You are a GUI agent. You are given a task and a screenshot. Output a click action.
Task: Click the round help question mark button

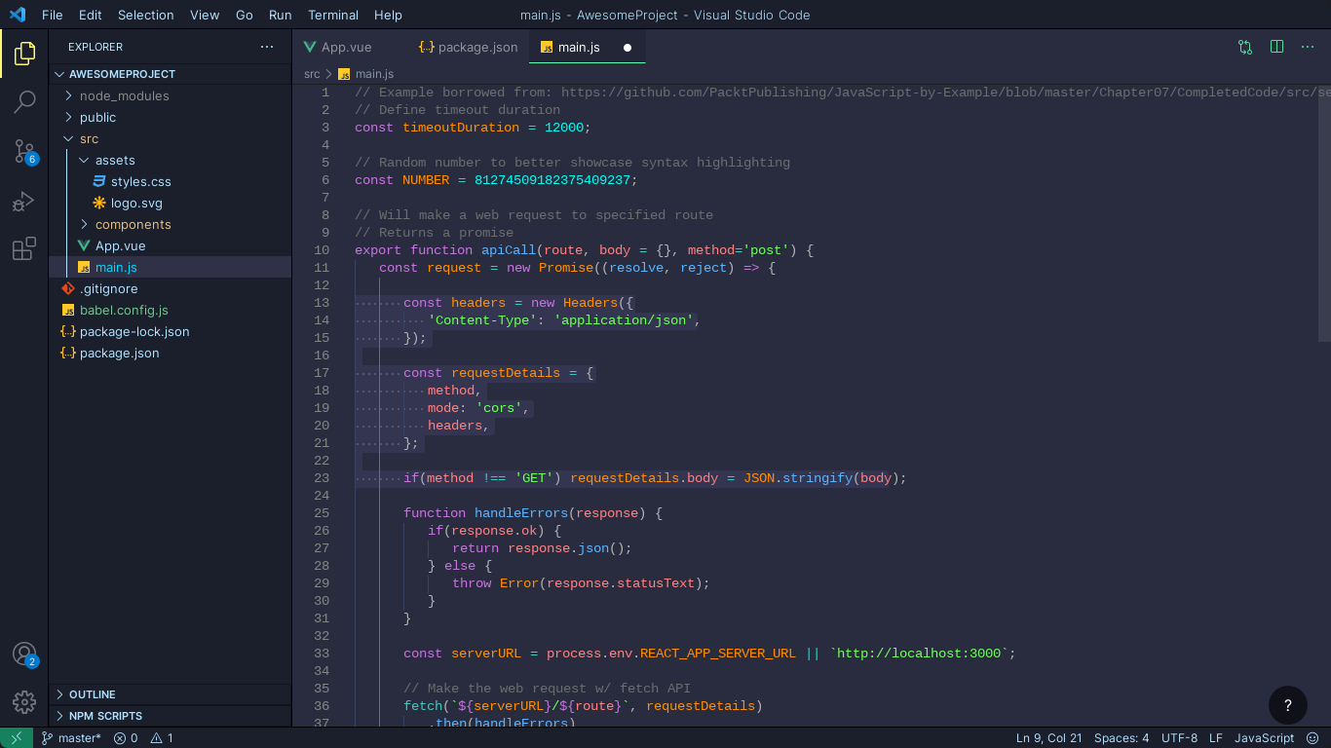click(x=1287, y=706)
